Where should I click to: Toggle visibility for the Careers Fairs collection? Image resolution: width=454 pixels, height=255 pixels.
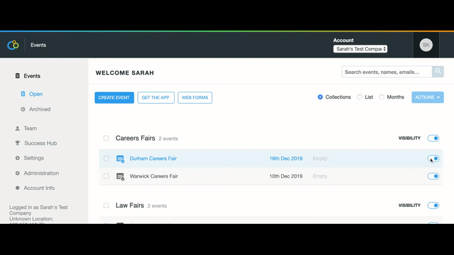(x=433, y=138)
